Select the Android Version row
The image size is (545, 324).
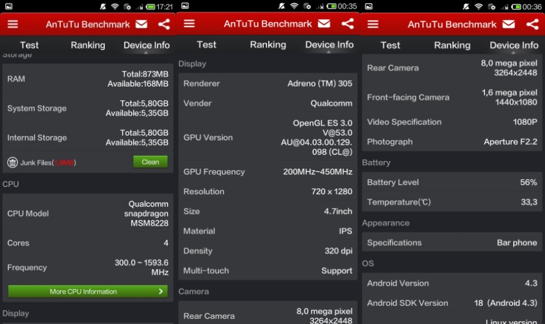point(452,283)
